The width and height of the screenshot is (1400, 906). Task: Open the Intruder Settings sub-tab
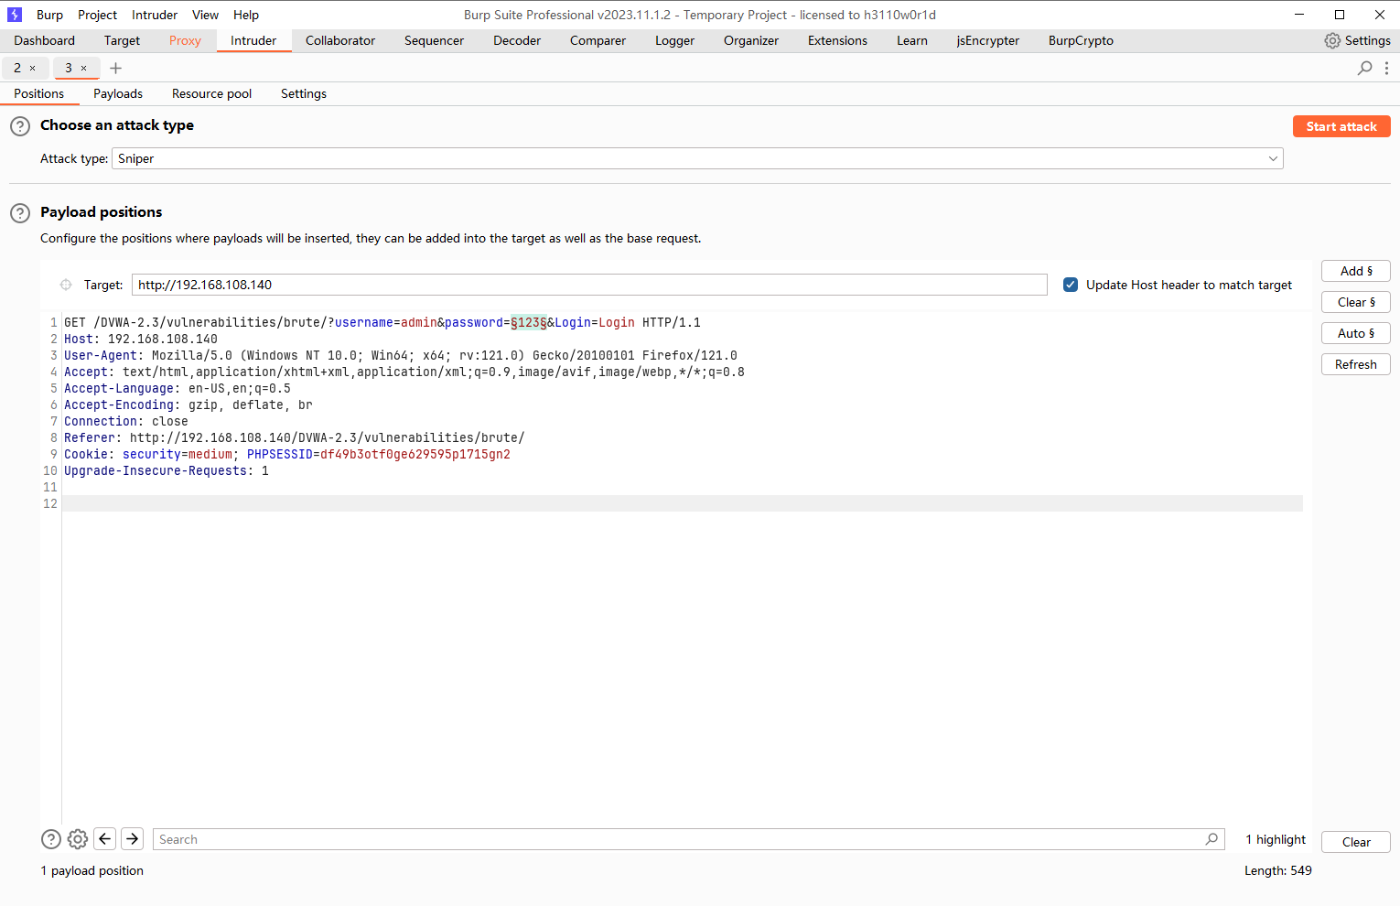[x=304, y=93]
